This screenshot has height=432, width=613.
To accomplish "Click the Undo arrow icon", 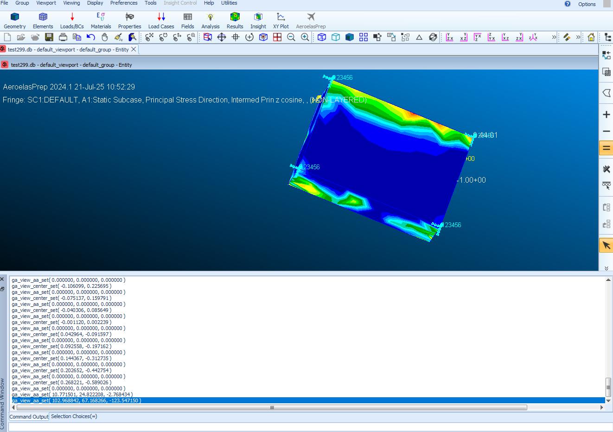I will [x=91, y=37].
